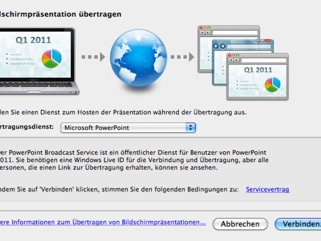
Task: Click the Verbinden button
Action: point(298,224)
